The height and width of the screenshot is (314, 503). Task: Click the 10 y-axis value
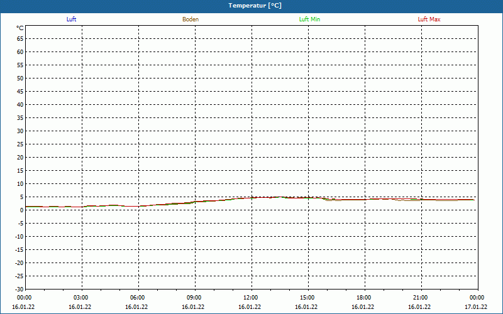20,184
